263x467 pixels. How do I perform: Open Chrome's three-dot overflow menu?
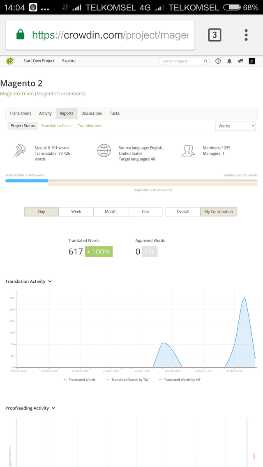[246, 35]
